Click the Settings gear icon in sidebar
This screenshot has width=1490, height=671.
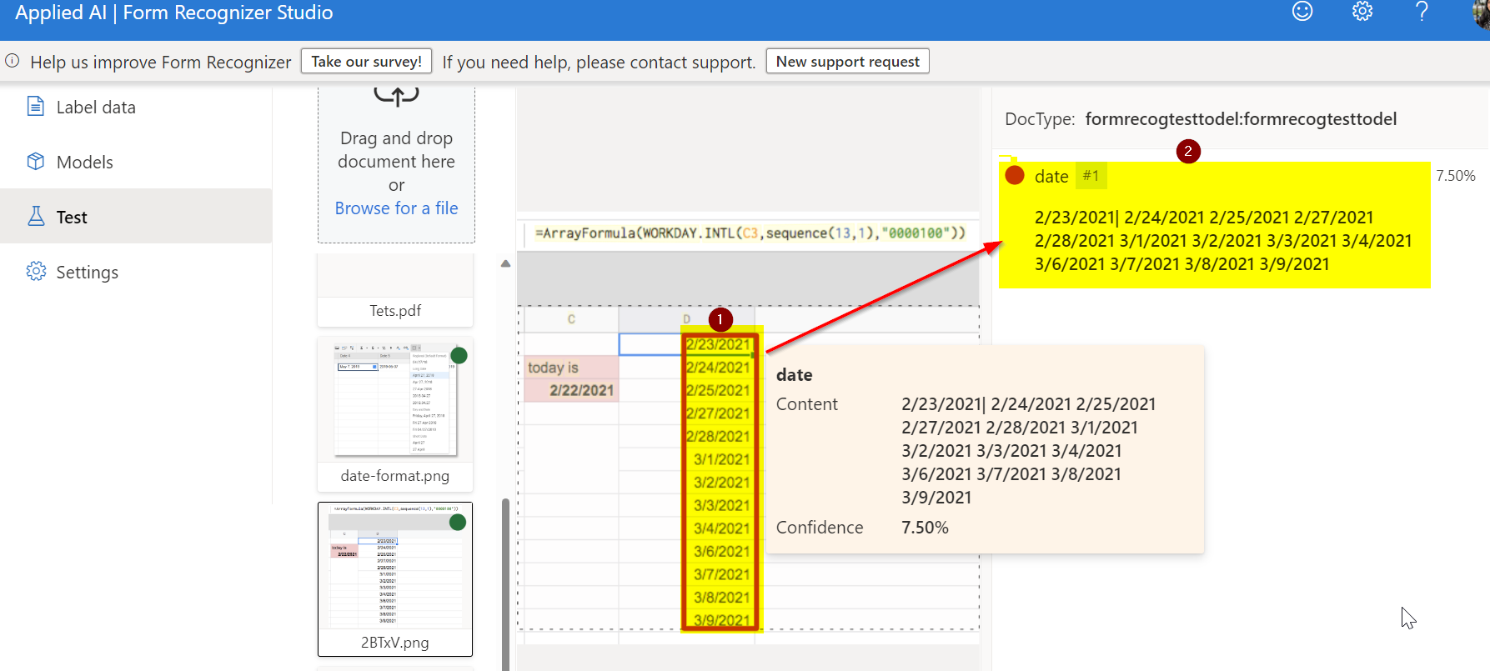click(x=36, y=271)
